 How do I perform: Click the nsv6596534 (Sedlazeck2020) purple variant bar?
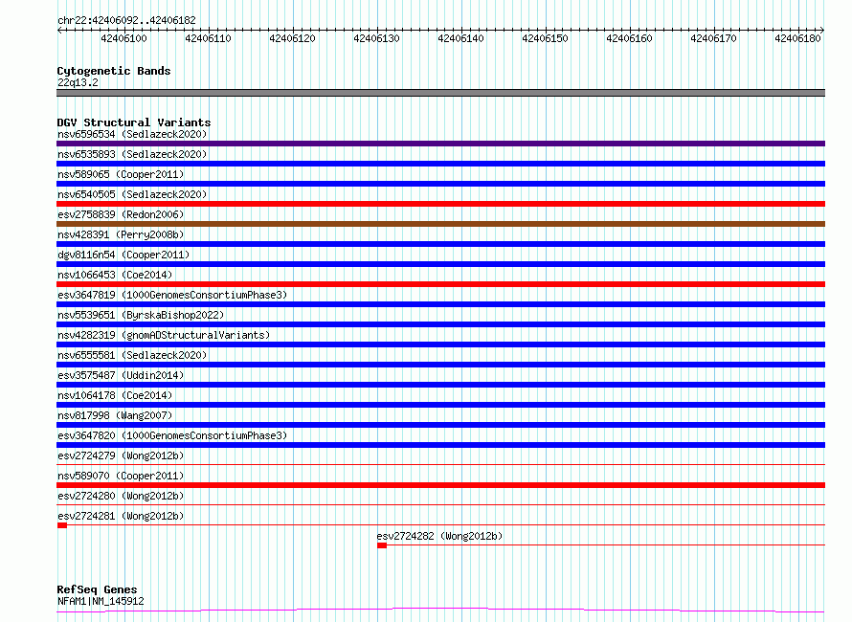pos(440,144)
